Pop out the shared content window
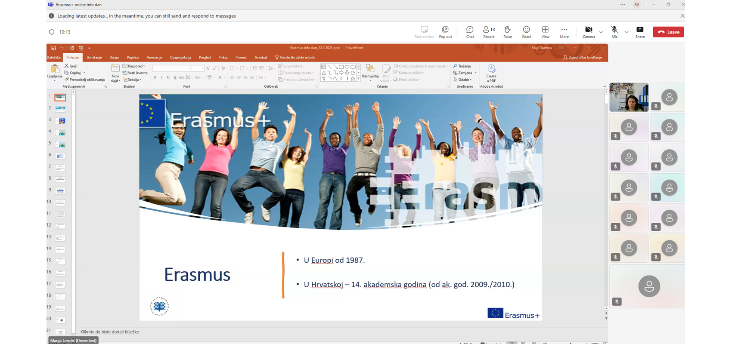Viewport: 732px width, 344px height. pos(445,32)
